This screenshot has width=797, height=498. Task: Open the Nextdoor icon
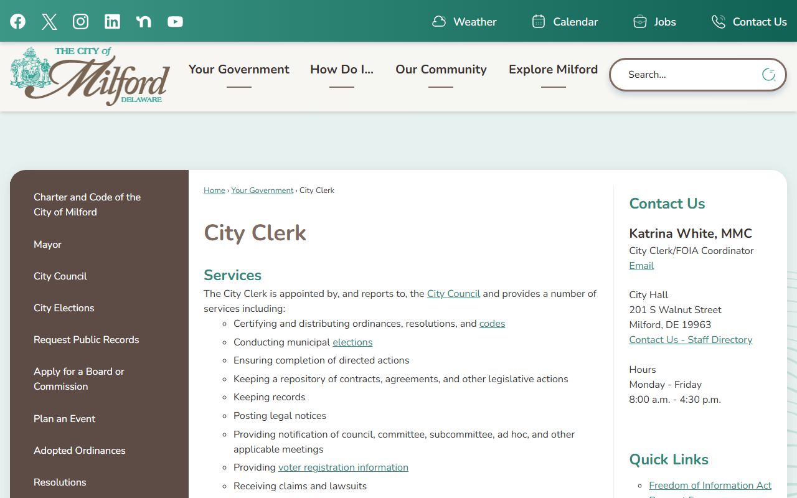[x=144, y=22]
